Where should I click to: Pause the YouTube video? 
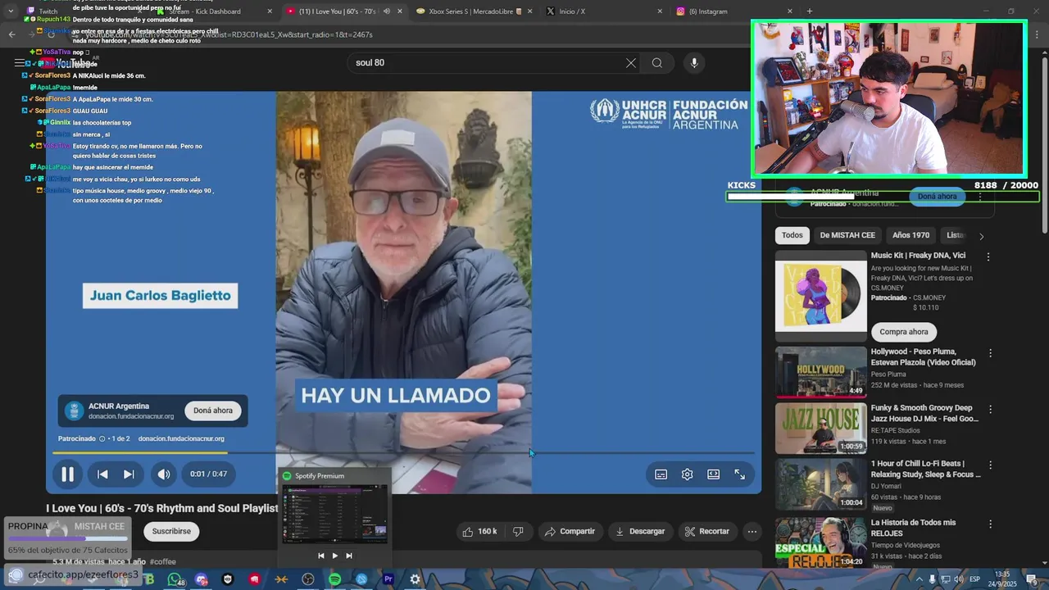click(67, 474)
